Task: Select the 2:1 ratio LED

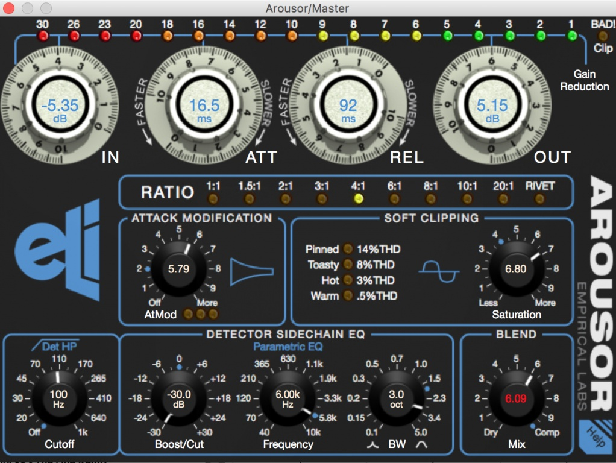Action: pos(286,199)
